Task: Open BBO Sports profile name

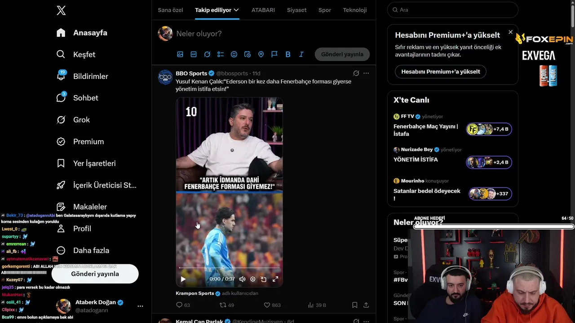Action: point(191,73)
